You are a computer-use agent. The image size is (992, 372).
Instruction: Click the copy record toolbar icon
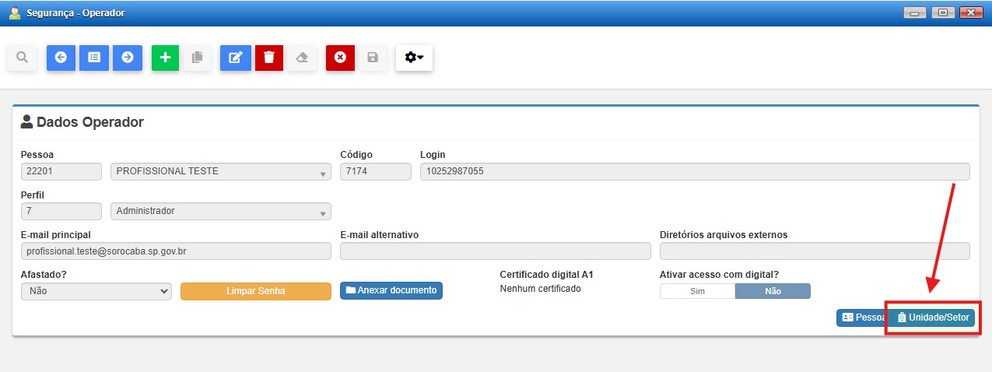tap(197, 58)
